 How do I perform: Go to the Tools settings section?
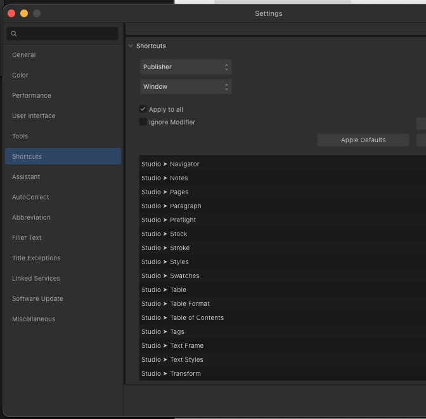20,136
